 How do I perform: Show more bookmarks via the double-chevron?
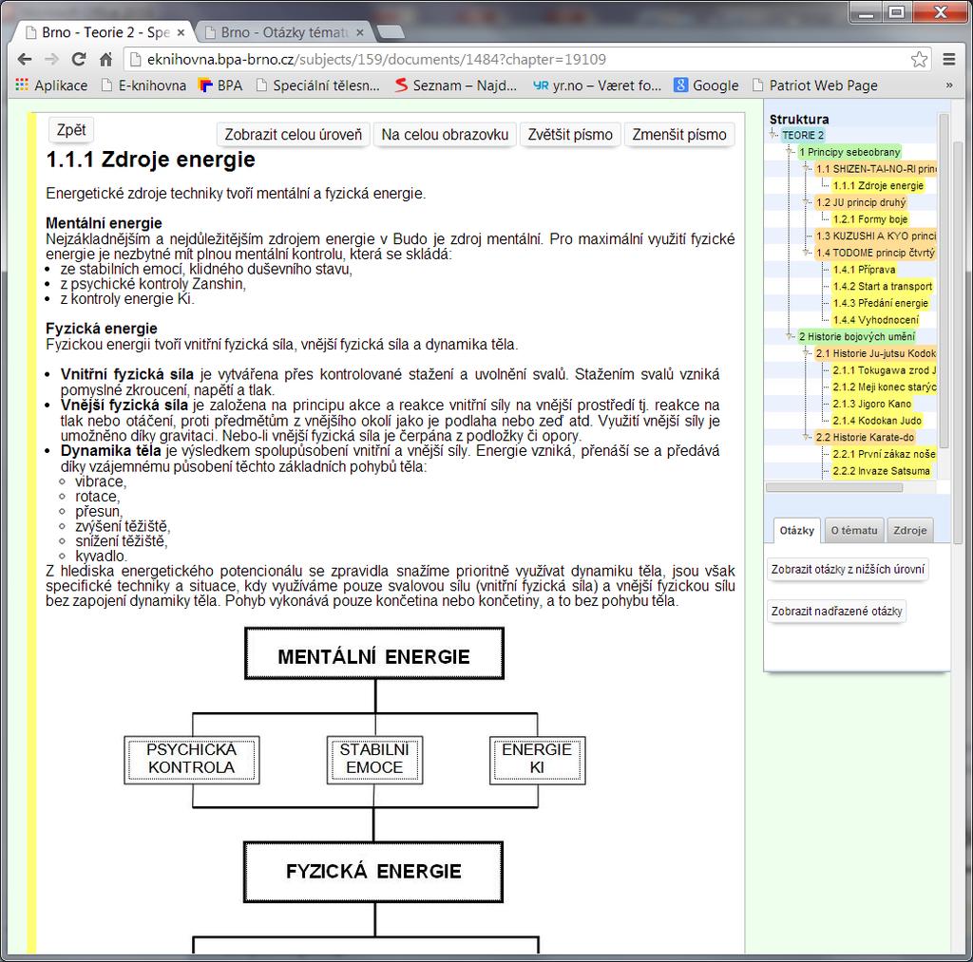949,85
